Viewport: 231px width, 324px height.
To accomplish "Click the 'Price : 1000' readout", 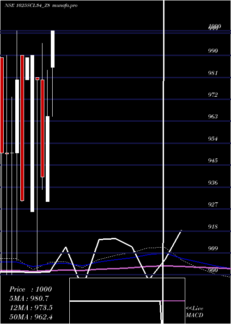I will point(30,289).
